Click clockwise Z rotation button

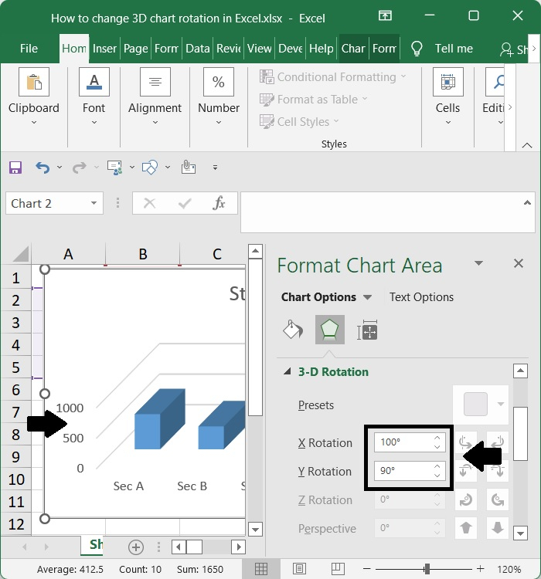tap(498, 500)
